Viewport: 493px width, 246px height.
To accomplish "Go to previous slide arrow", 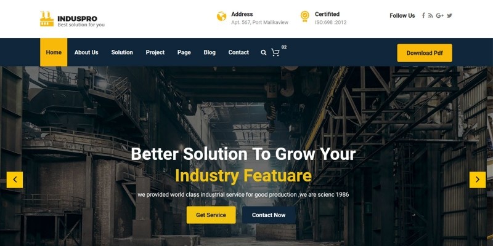I will pyautogui.click(x=15, y=180).
